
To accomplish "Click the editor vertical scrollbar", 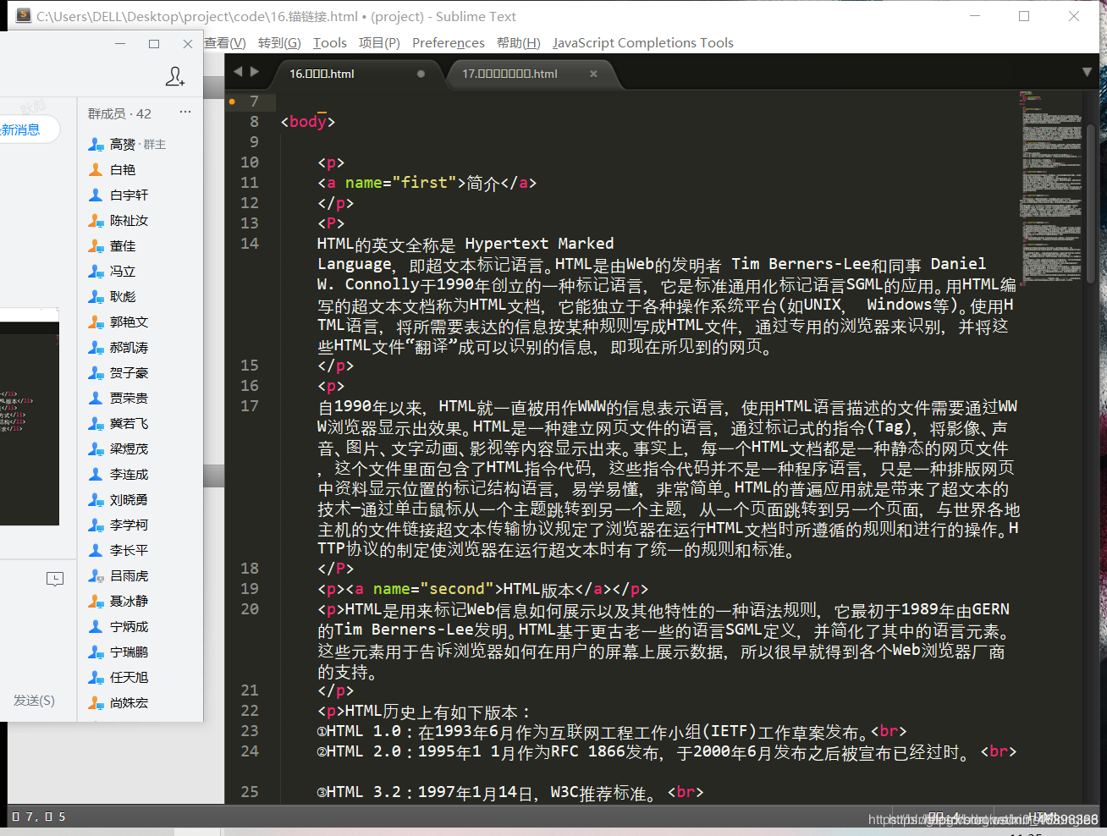I will click(x=1092, y=203).
